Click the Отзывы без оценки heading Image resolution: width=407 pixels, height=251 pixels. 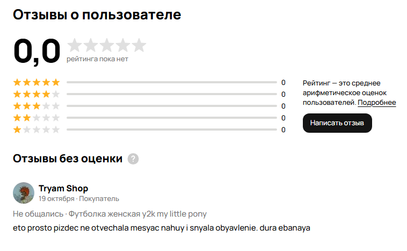pyautogui.click(x=68, y=159)
